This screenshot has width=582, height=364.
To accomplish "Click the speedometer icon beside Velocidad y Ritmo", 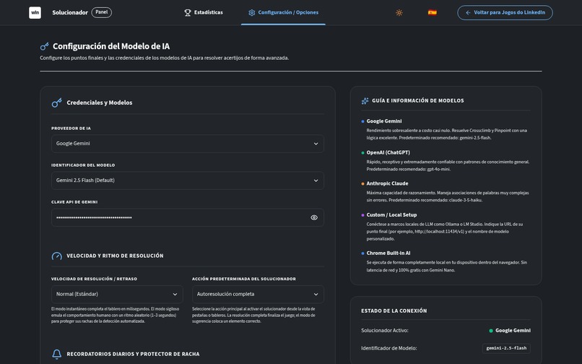I will tap(56, 256).
